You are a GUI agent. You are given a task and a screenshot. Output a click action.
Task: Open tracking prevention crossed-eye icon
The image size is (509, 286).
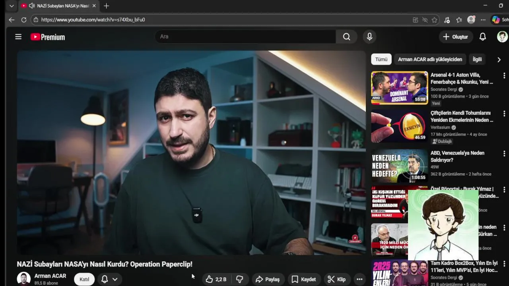pyautogui.click(x=425, y=20)
